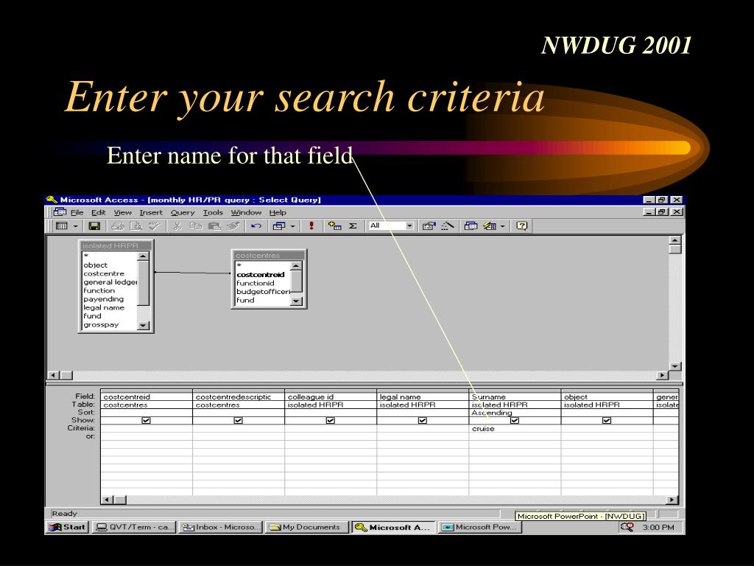Launch the Build expression icon

tap(447, 226)
